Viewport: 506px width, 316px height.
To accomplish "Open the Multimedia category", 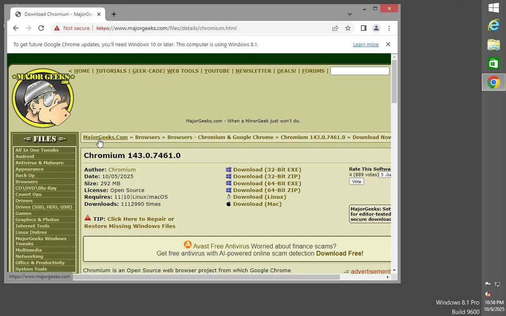I will (x=28, y=250).
